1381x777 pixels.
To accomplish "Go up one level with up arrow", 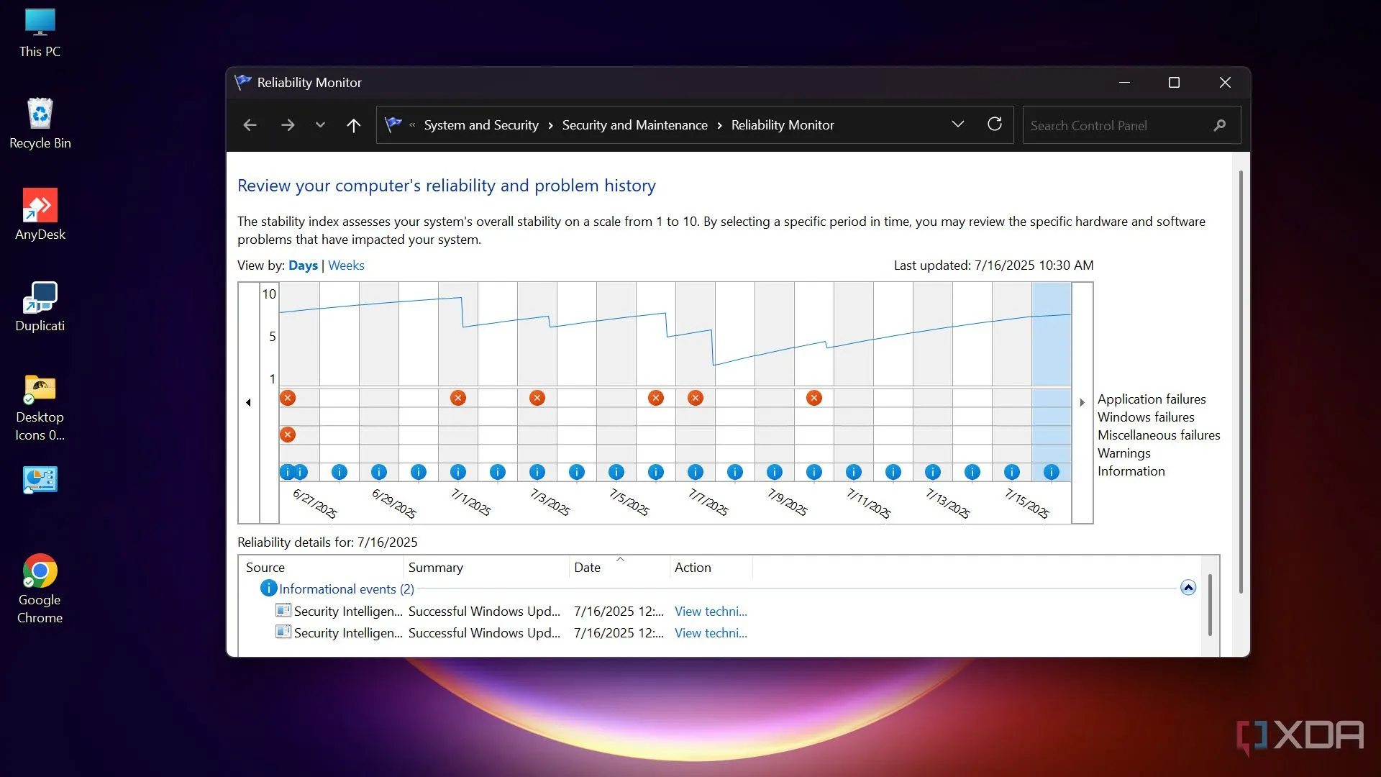I will (x=353, y=125).
